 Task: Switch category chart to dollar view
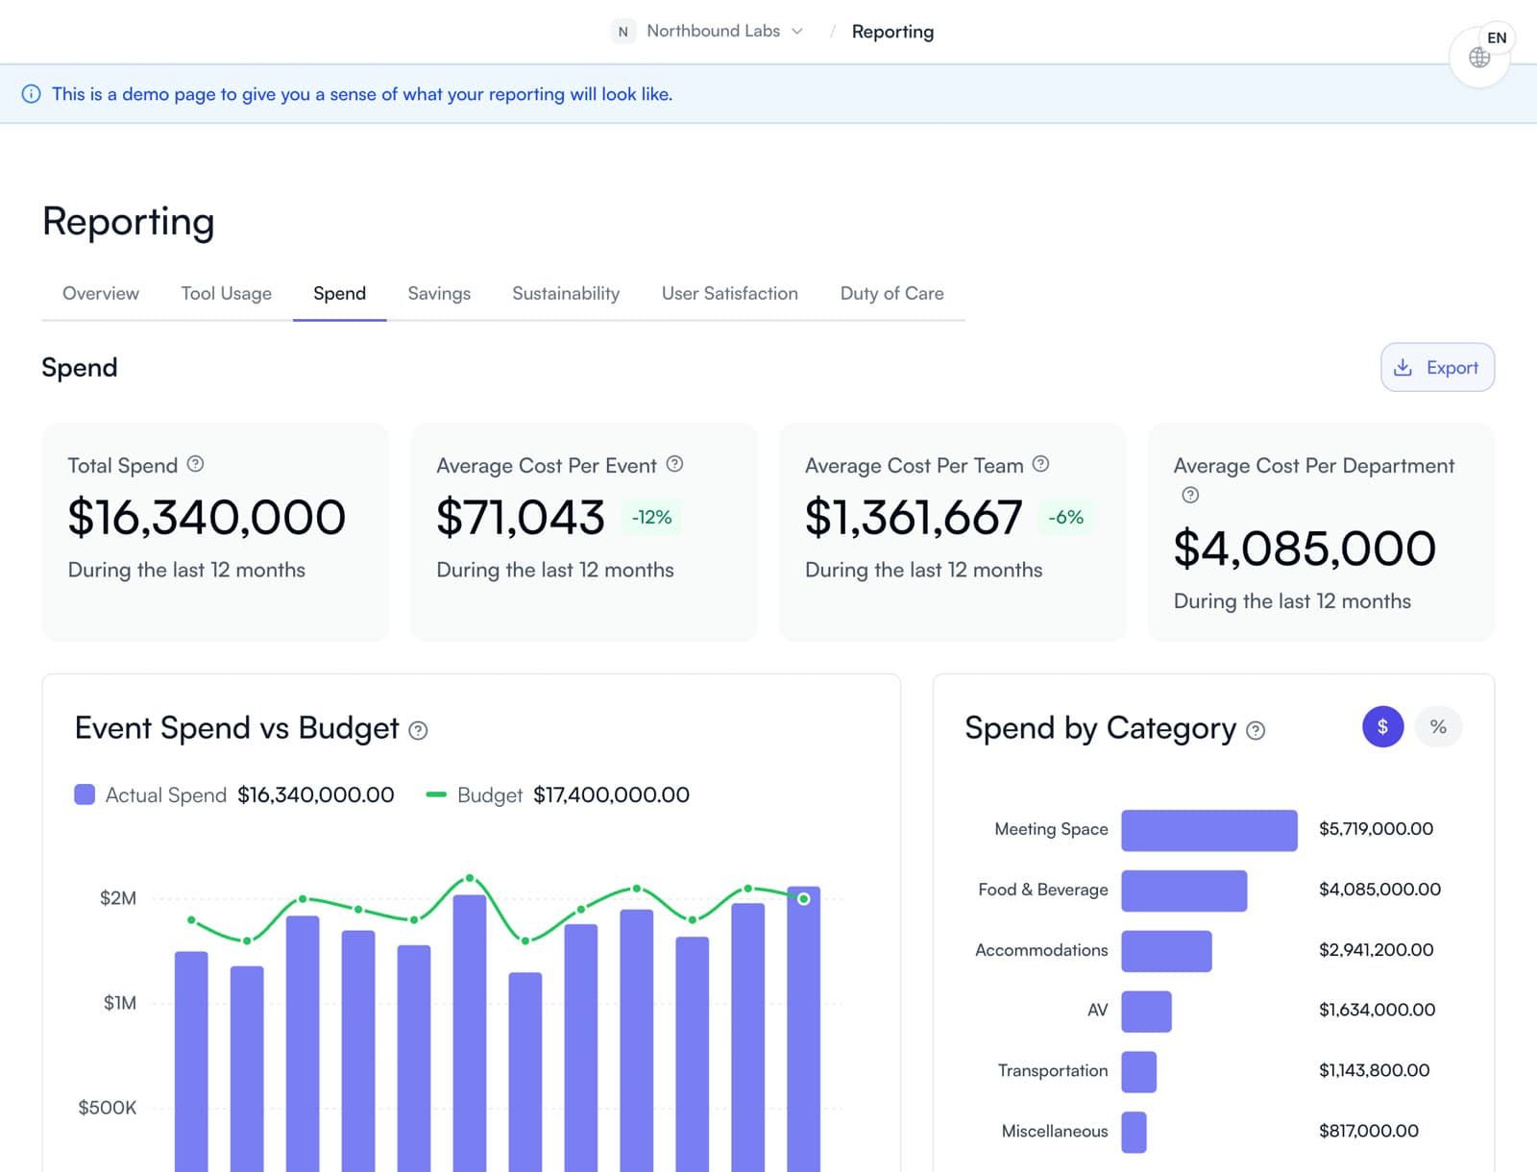1382,727
